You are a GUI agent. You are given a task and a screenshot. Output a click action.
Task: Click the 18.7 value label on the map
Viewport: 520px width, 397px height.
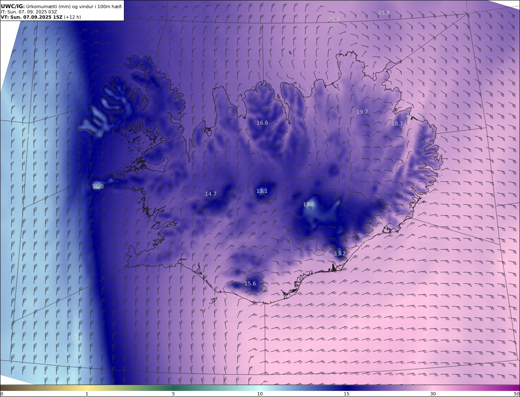397,124
